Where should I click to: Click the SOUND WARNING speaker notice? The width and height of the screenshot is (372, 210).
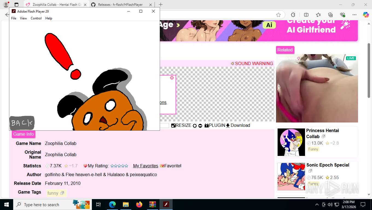pos(252,63)
